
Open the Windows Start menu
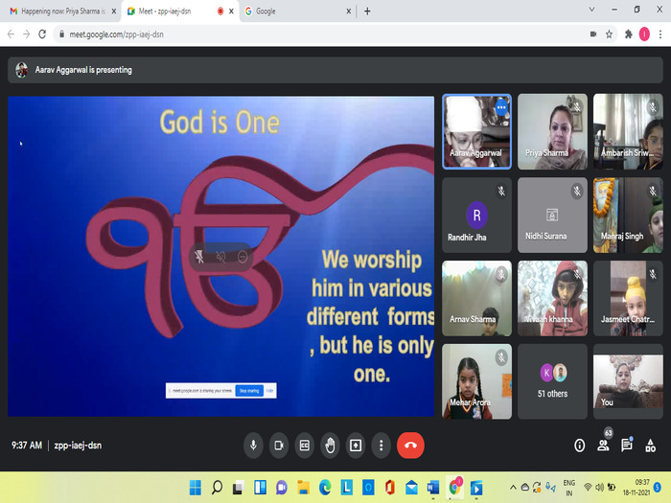196,487
